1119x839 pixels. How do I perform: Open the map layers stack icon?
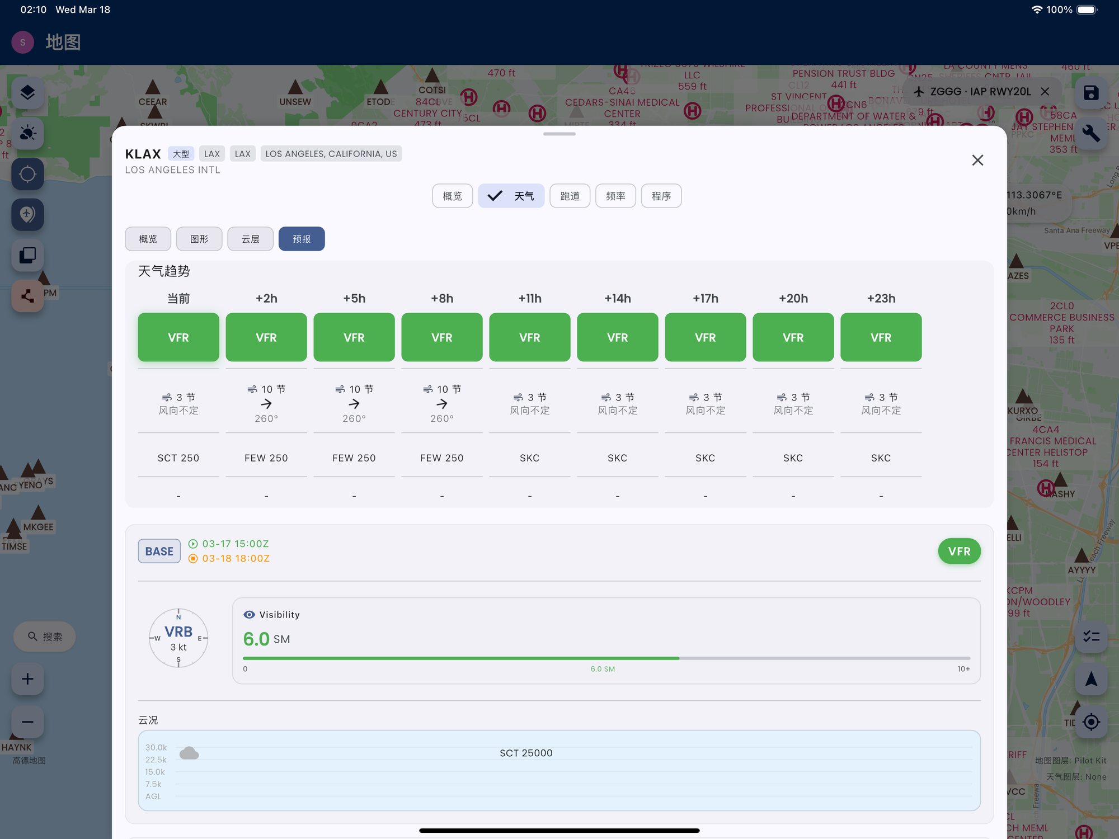click(27, 92)
